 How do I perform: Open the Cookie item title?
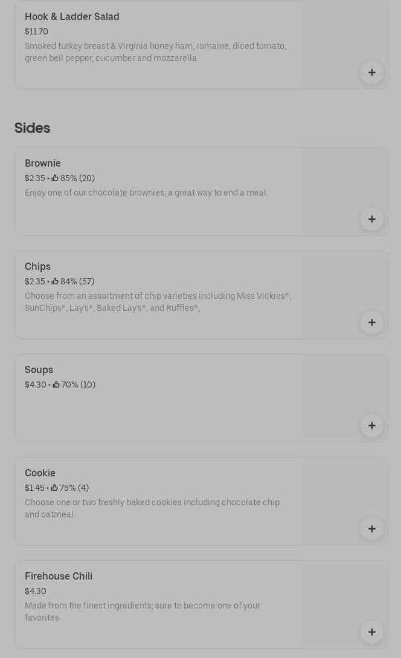(x=40, y=473)
